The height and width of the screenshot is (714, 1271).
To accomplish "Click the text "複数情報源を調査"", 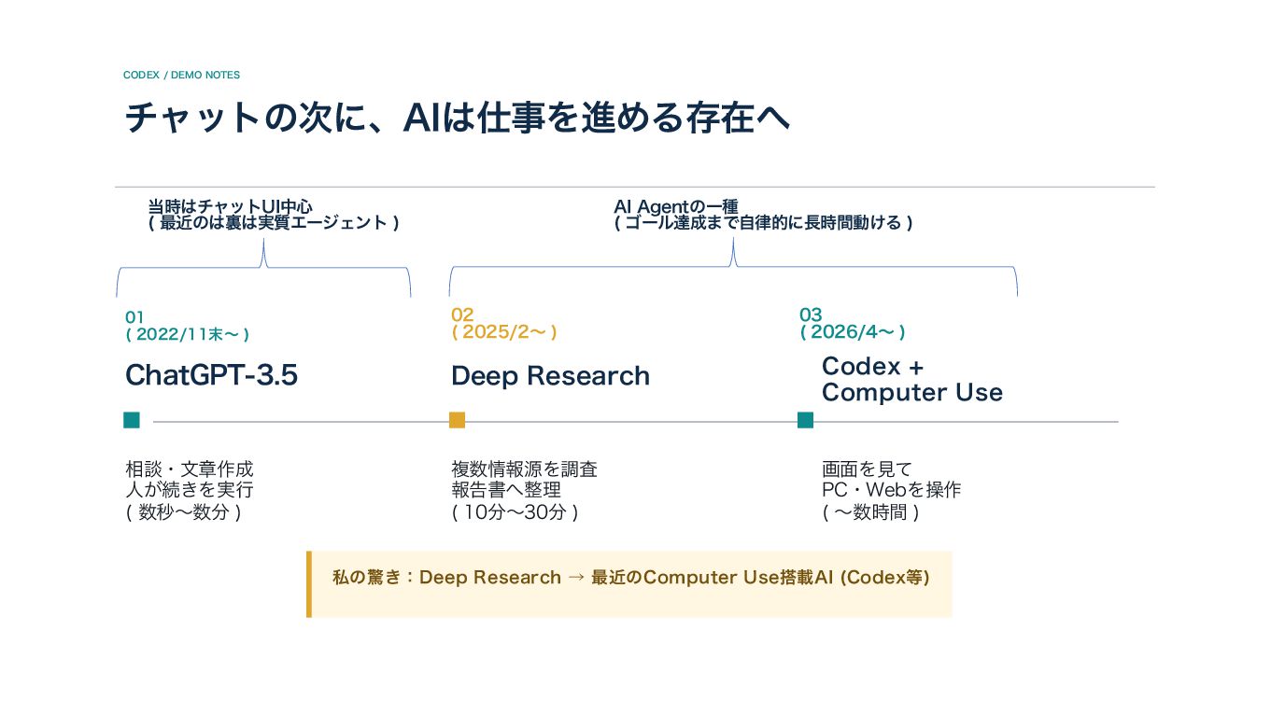I will click(524, 469).
